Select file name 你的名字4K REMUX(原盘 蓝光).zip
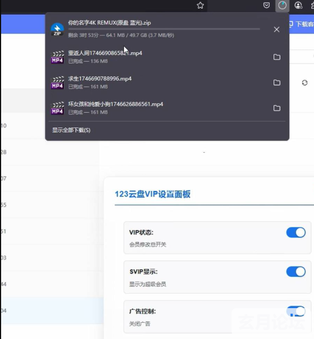This screenshot has height=339, width=314. (x=109, y=22)
